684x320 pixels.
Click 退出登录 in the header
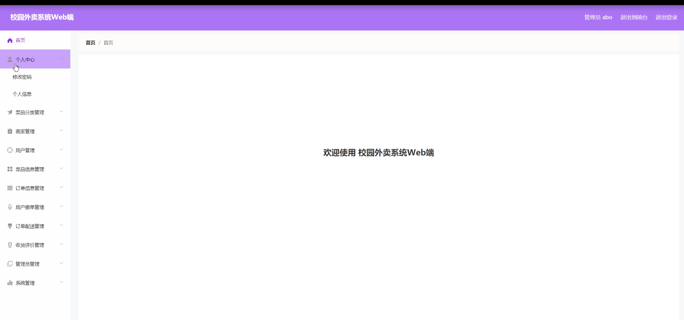[x=666, y=17]
